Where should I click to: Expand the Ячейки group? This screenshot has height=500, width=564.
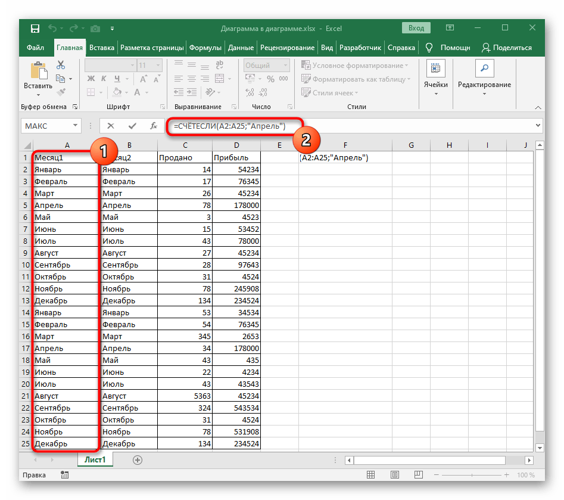click(x=436, y=79)
